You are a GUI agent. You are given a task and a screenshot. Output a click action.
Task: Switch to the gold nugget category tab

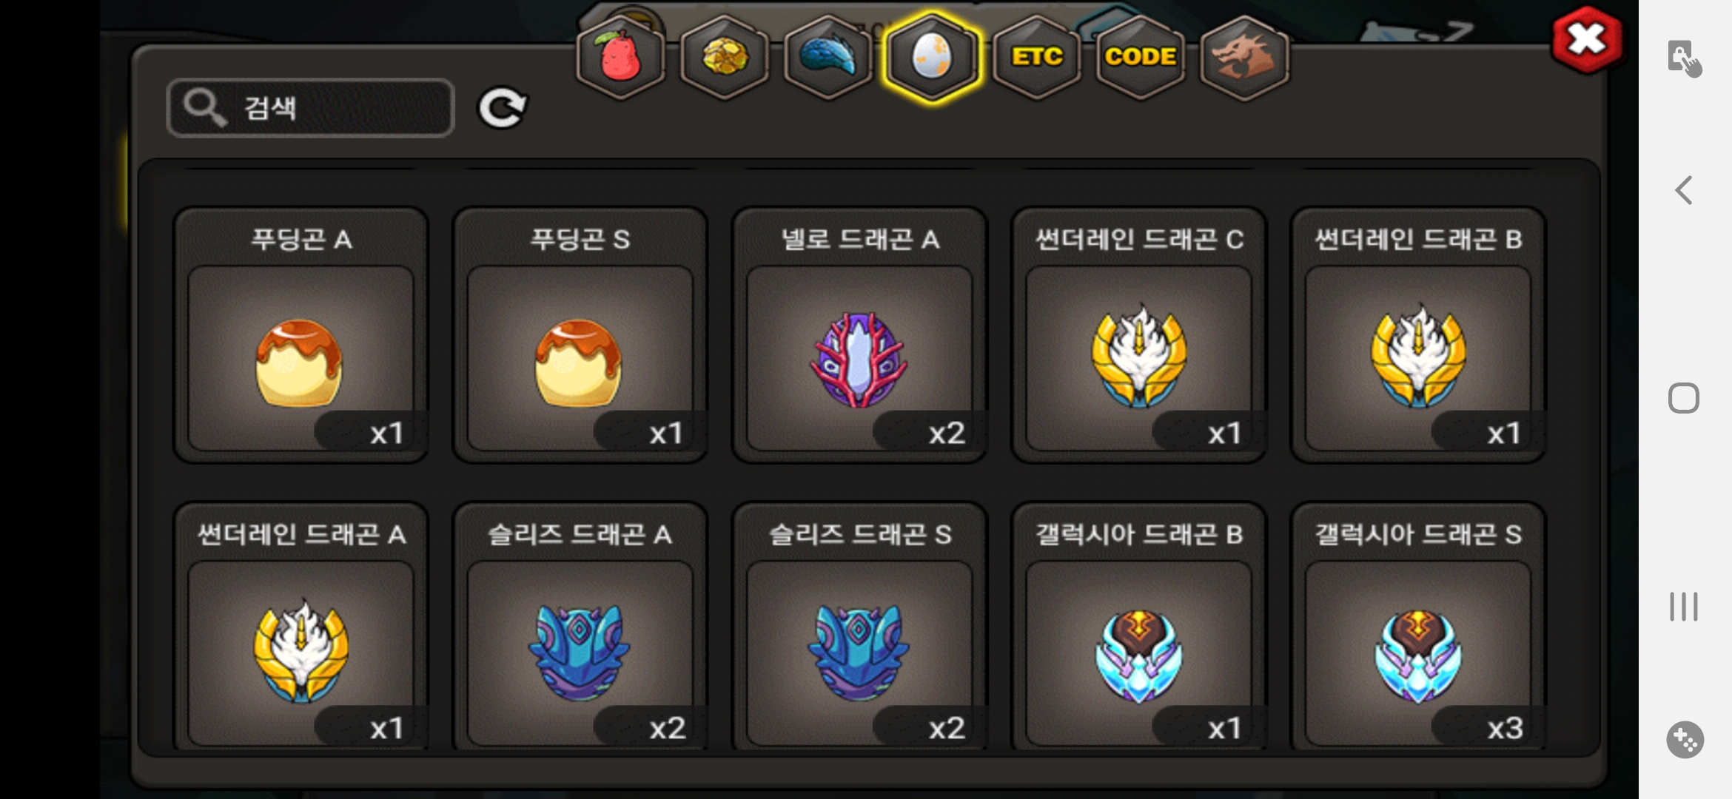click(725, 57)
